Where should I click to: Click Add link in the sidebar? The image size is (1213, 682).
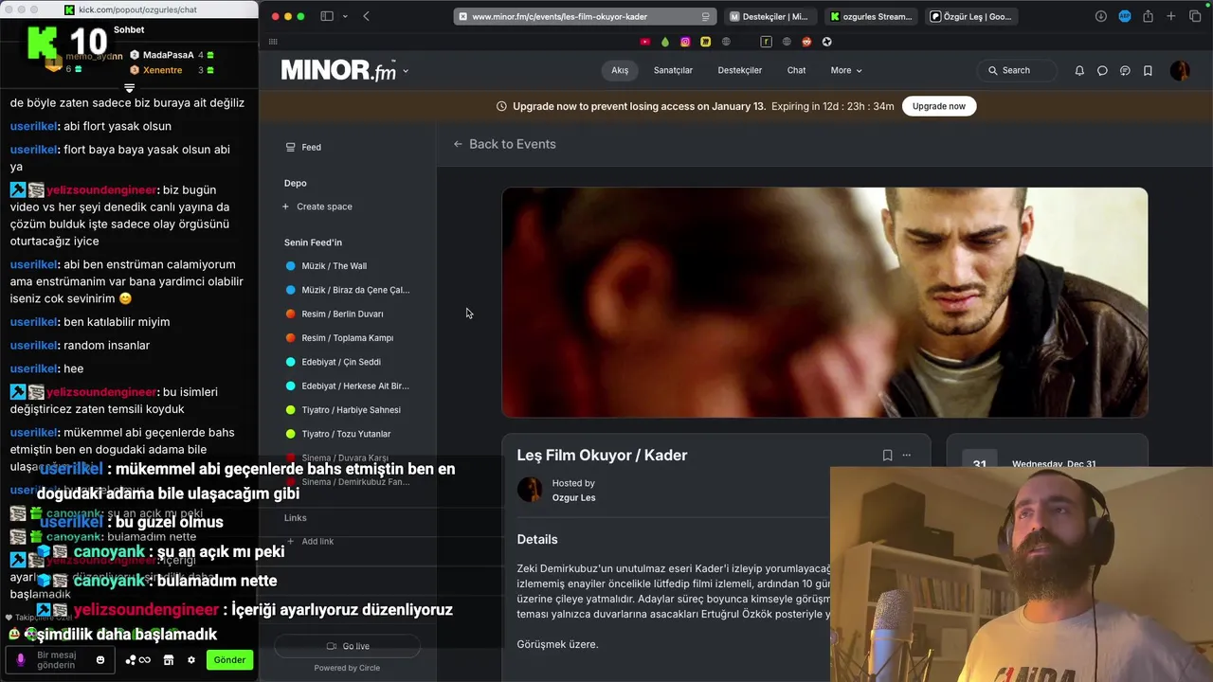(310, 541)
